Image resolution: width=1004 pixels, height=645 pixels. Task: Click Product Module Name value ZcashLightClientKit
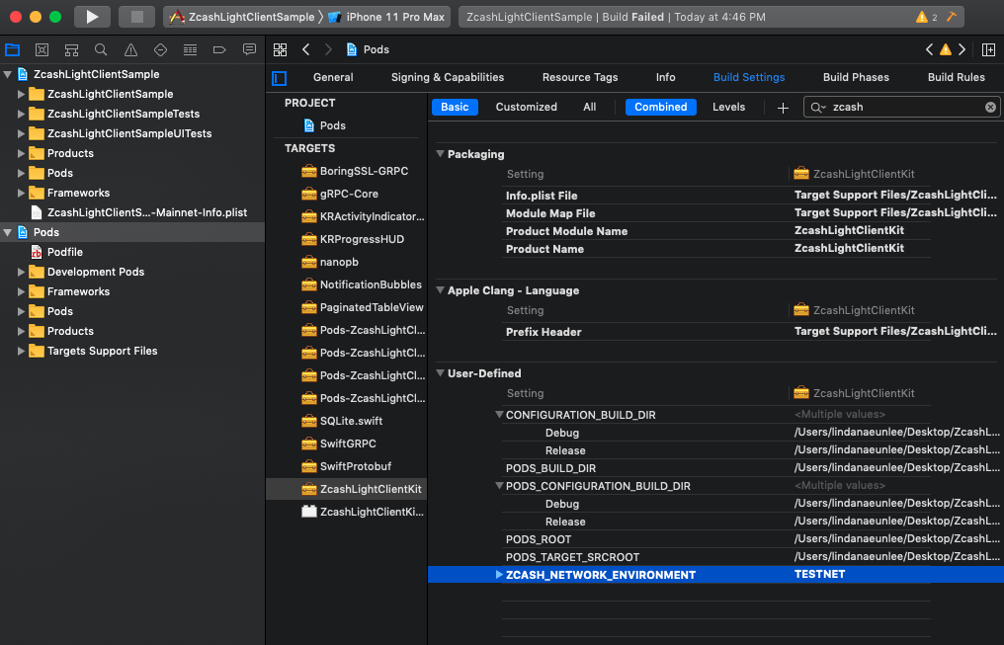(849, 230)
